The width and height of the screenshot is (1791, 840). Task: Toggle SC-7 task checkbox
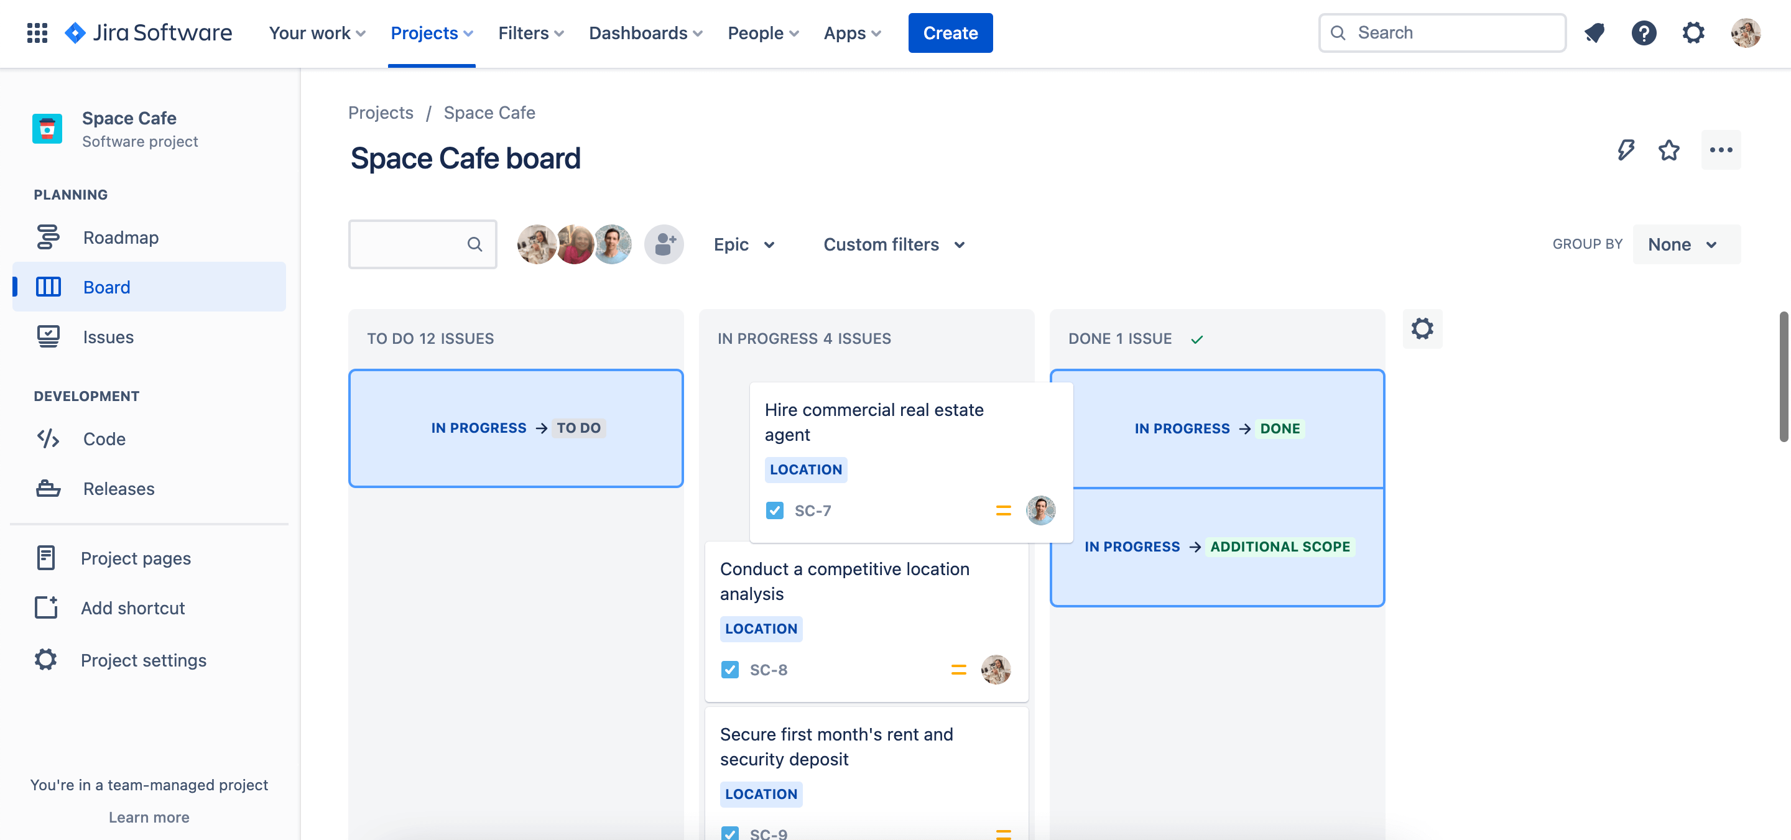pyautogui.click(x=774, y=509)
